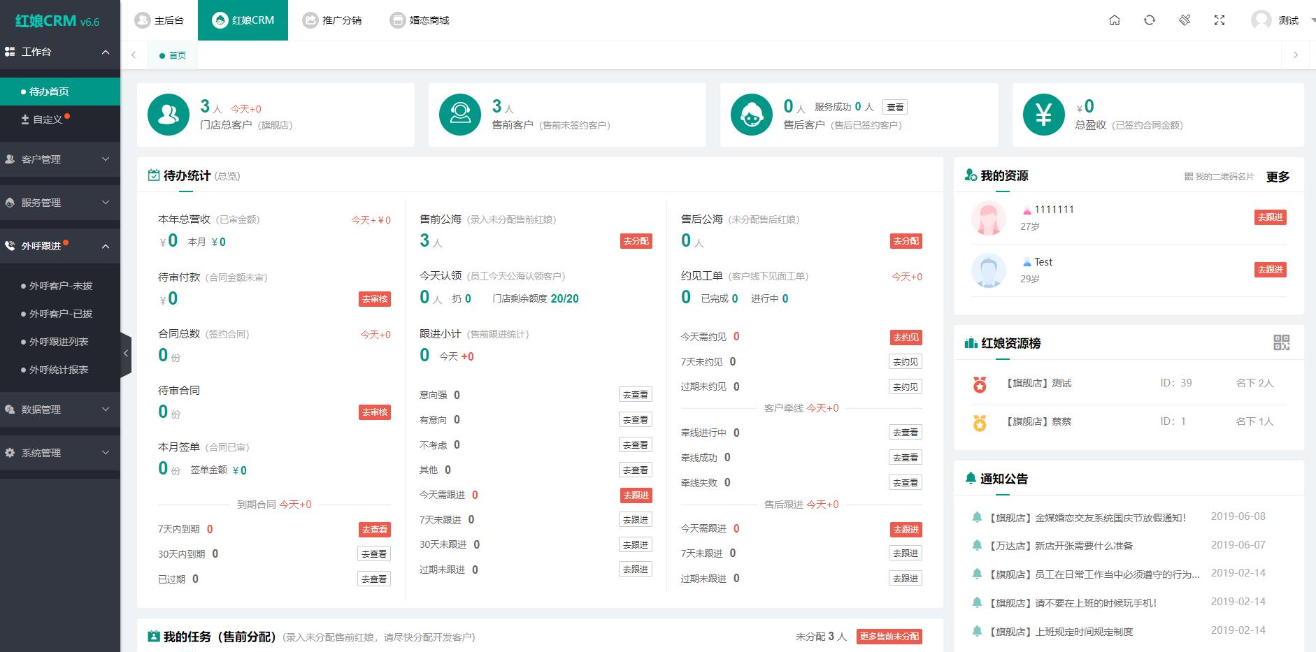Open the theme settings icon in header
The height and width of the screenshot is (652, 1316).
pos(1185,20)
